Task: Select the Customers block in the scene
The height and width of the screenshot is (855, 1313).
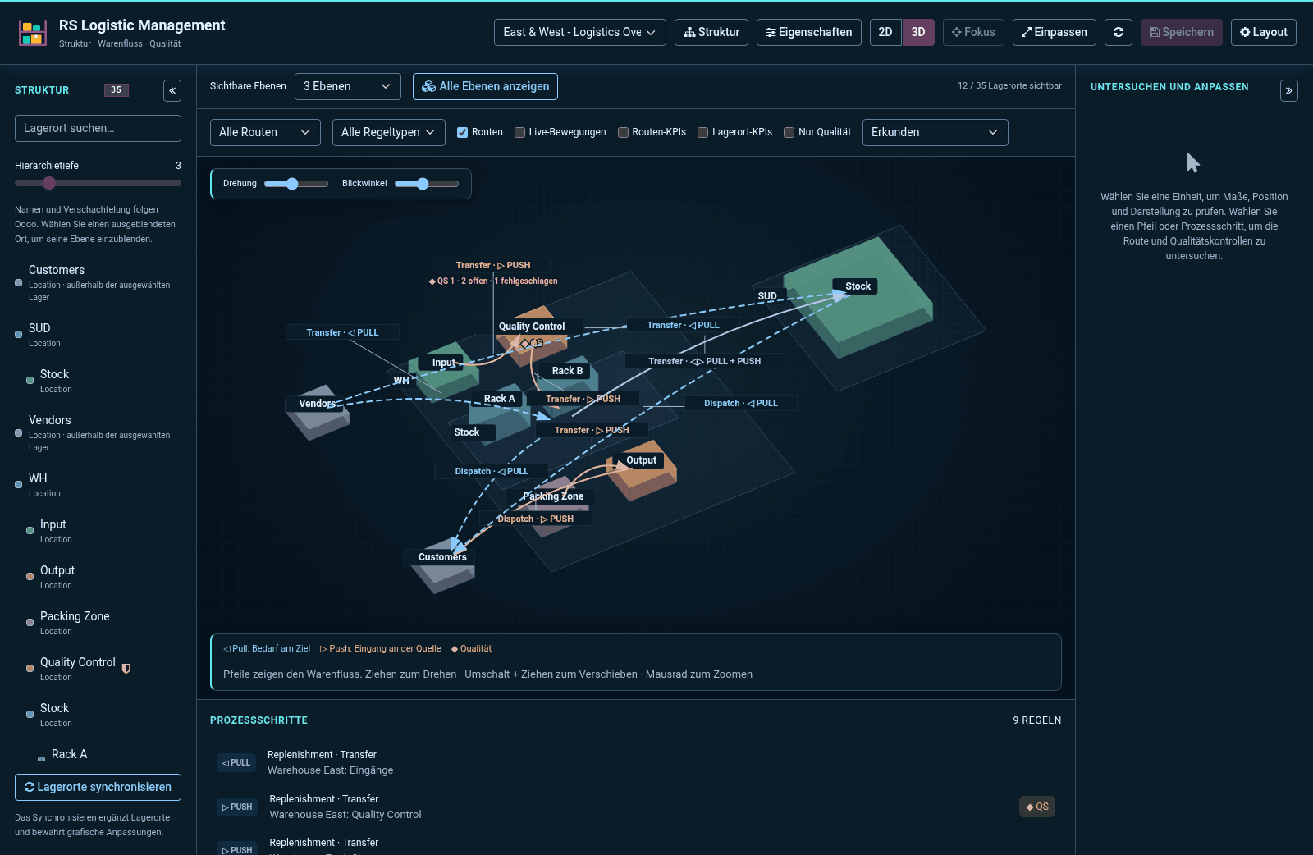Action: [x=442, y=557]
